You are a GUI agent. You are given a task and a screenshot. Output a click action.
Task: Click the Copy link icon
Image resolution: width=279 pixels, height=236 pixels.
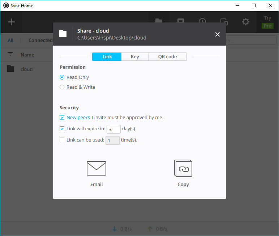(x=183, y=168)
